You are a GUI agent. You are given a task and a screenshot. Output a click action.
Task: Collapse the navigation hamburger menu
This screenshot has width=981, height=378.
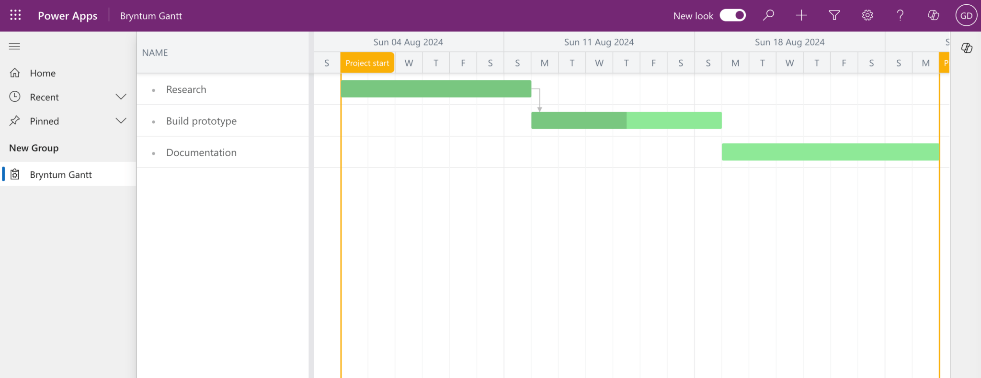[15, 46]
